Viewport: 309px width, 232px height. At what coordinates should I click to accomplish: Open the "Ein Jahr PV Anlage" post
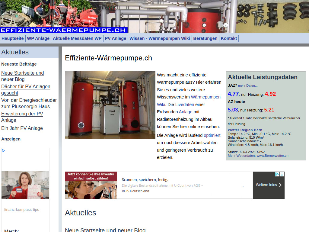pos(21,128)
